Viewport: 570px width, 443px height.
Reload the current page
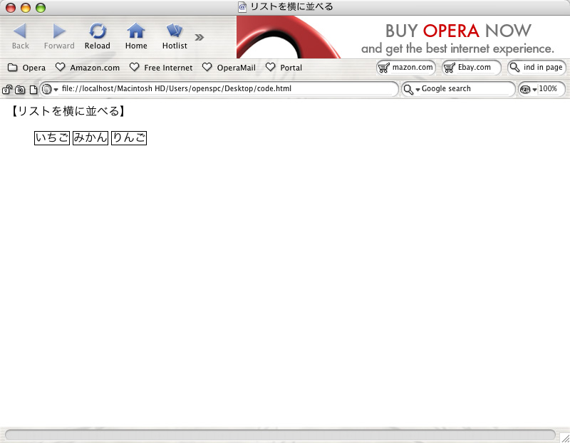click(x=98, y=36)
